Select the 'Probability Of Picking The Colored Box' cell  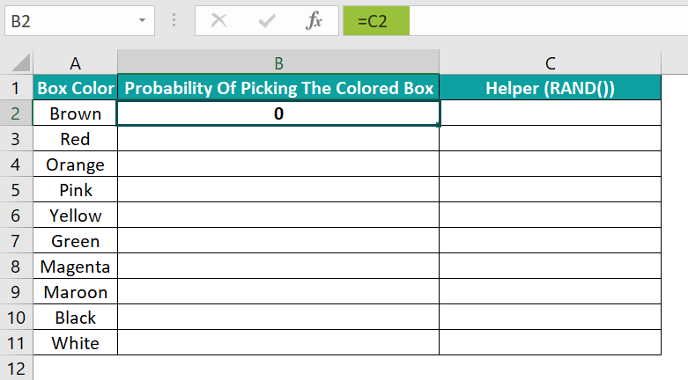(278, 88)
